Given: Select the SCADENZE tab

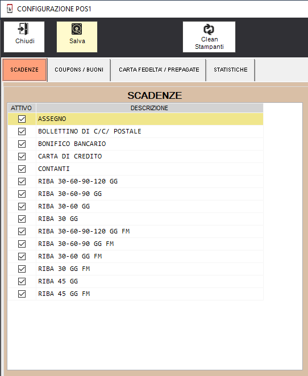Looking at the screenshot, I should tap(24, 70).
